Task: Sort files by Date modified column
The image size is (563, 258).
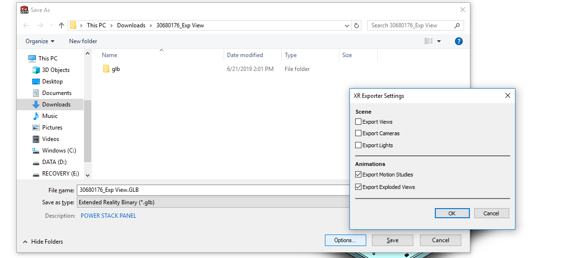Action: pos(245,55)
